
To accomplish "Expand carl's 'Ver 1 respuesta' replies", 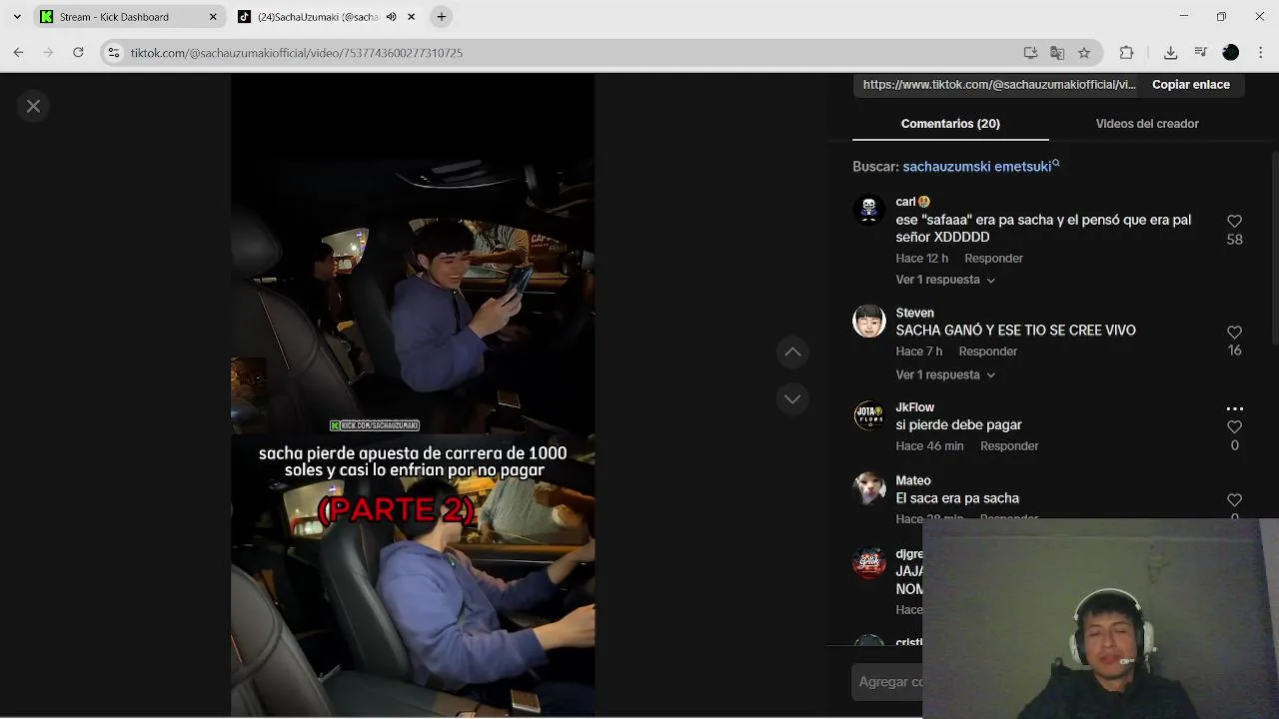I will (945, 280).
